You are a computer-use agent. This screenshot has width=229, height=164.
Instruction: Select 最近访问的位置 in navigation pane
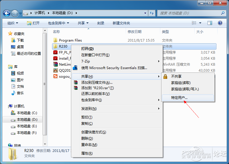pyautogui.click(x=29, y=54)
